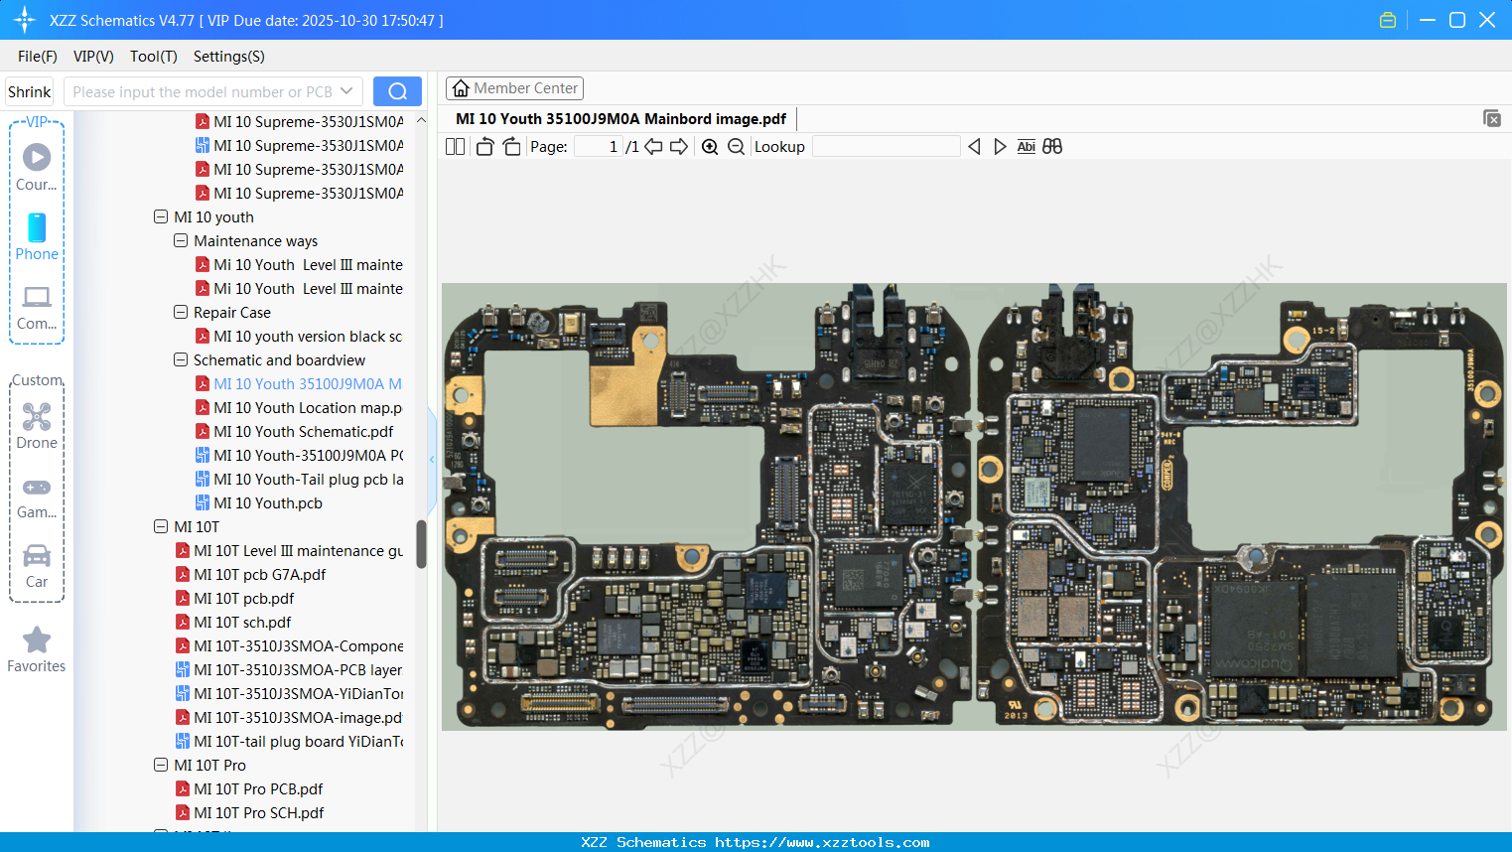
Task: Collapse the MI 10 youth tree node
Action: (161, 216)
